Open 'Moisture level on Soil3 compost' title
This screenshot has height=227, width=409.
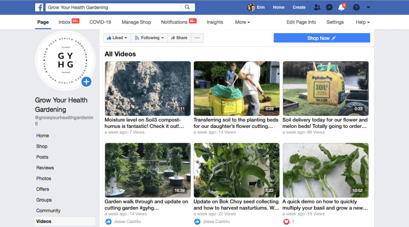click(x=144, y=123)
